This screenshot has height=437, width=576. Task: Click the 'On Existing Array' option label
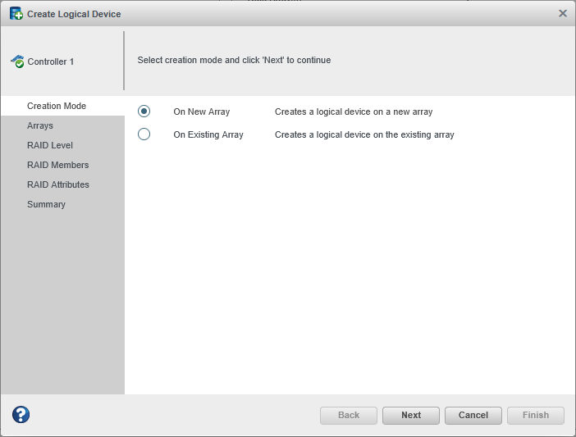(x=208, y=134)
